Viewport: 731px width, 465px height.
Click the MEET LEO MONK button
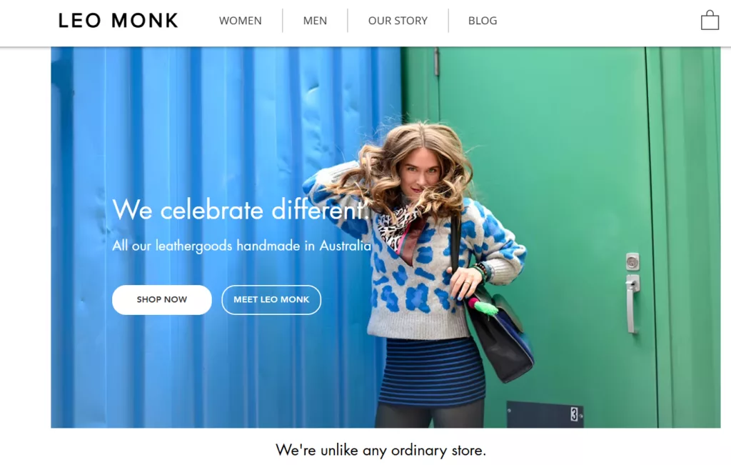271,299
